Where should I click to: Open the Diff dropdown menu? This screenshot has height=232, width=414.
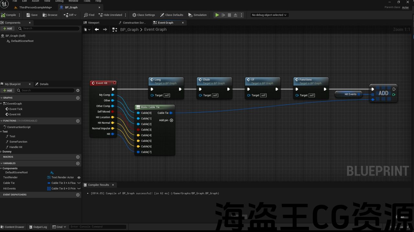pos(70,15)
